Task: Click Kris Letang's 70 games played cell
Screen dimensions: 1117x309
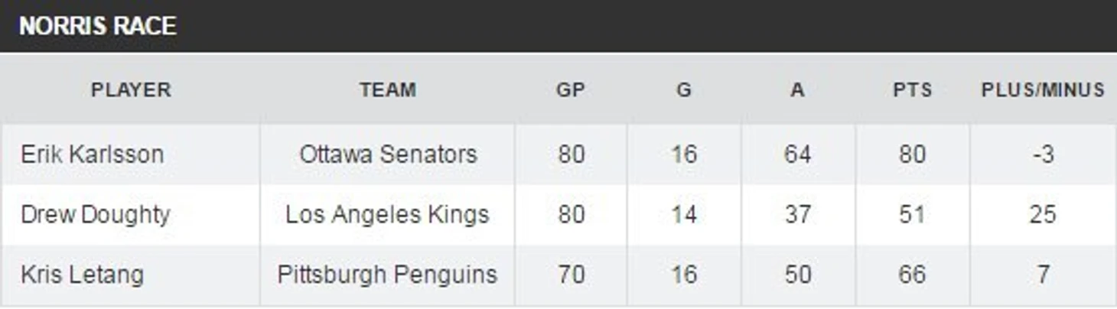Action: pos(571,275)
